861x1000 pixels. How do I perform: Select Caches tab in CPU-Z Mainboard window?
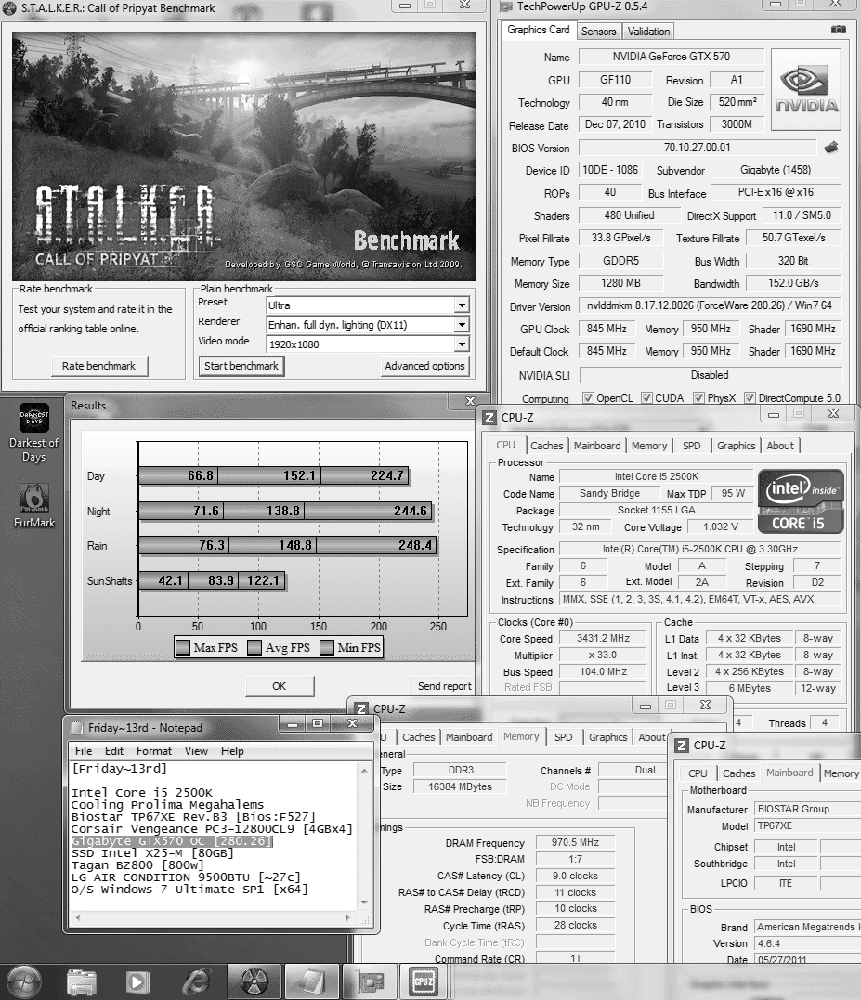[738, 773]
